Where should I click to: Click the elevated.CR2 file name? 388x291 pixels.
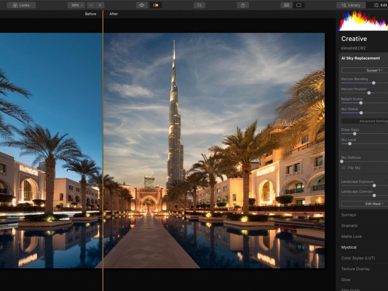pos(353,48)
